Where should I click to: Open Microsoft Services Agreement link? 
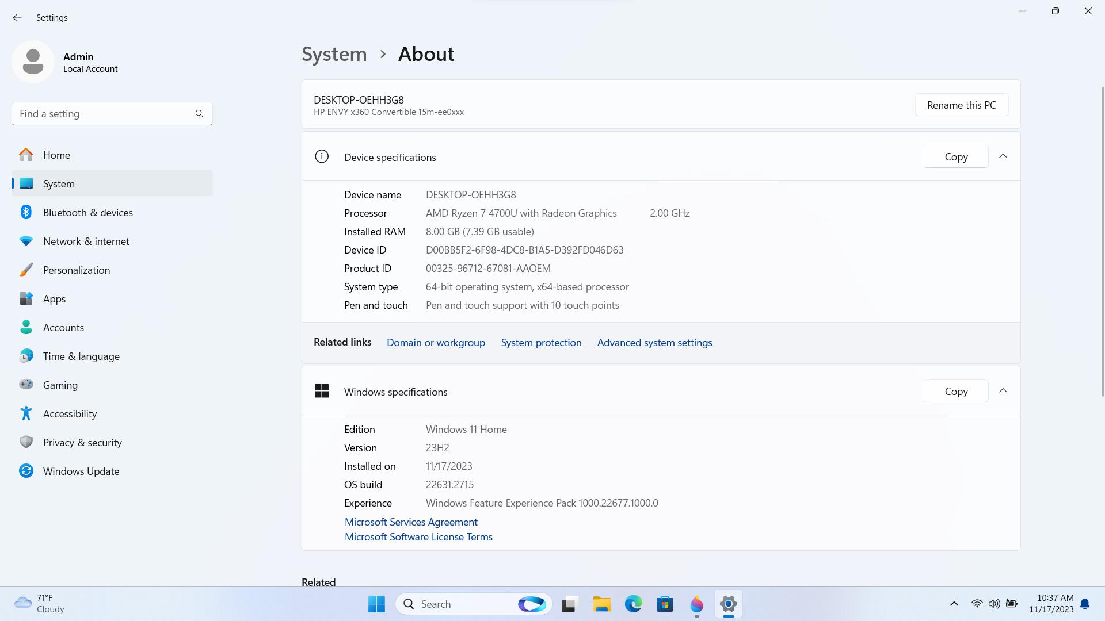click(x=411, y=522)
